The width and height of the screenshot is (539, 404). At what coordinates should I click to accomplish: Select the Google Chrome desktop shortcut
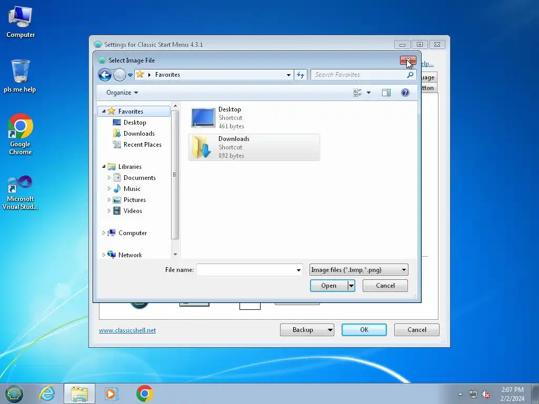point(21,134)
